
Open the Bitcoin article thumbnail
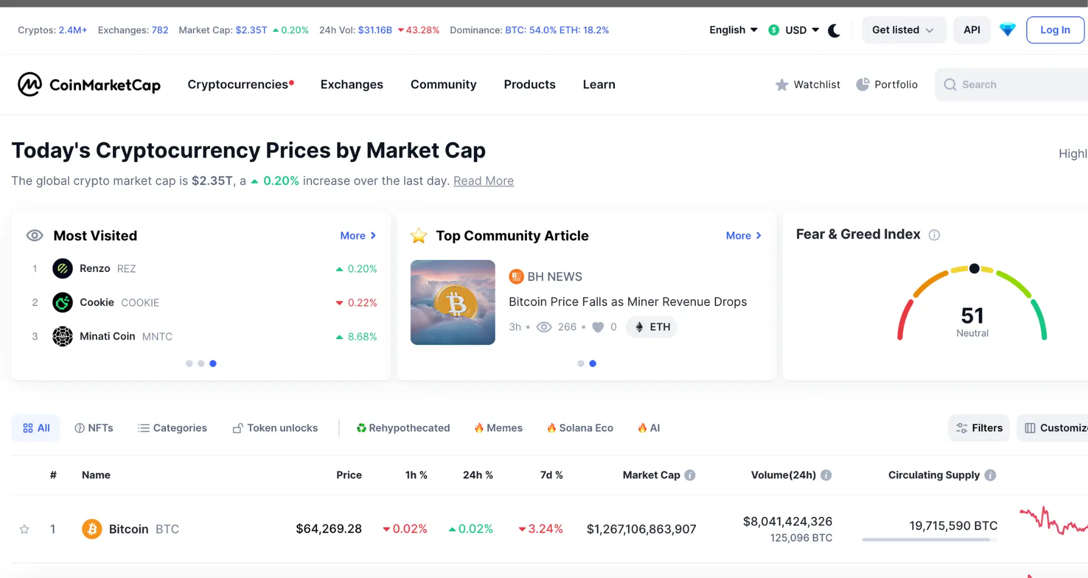coord(453,302)
